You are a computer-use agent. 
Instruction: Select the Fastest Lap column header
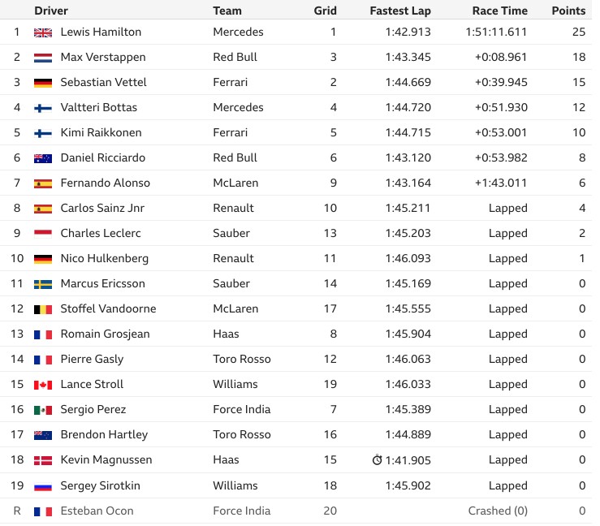click(x=400, y=11)
